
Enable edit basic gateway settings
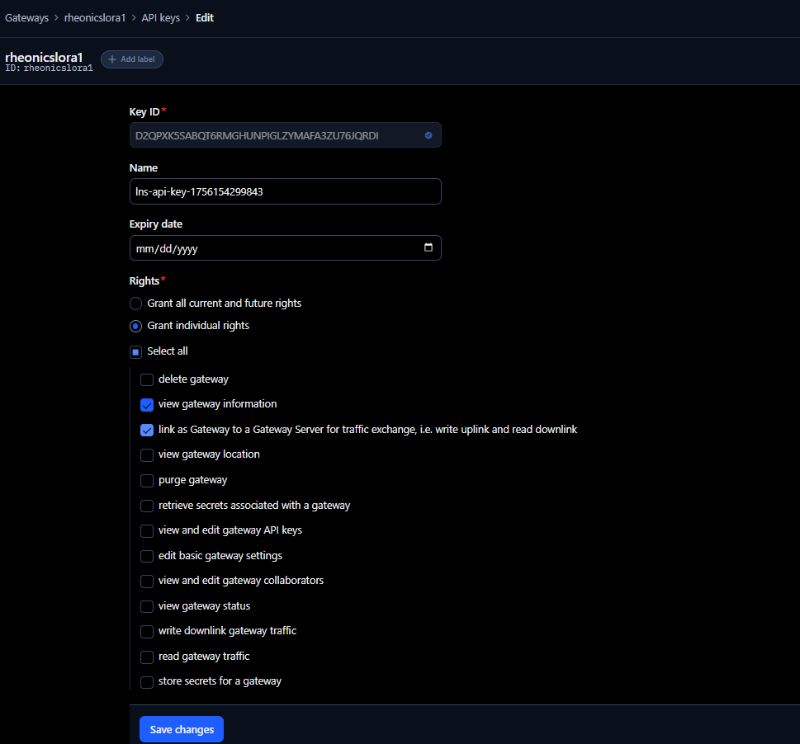tap(147, 556)
